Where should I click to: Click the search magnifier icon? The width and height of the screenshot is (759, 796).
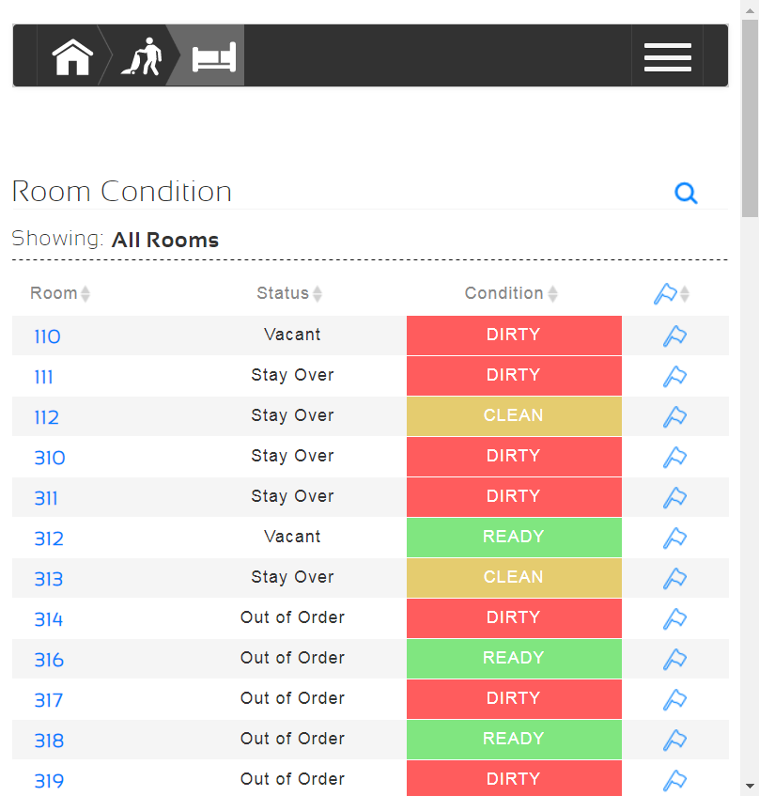click(686, 194)
